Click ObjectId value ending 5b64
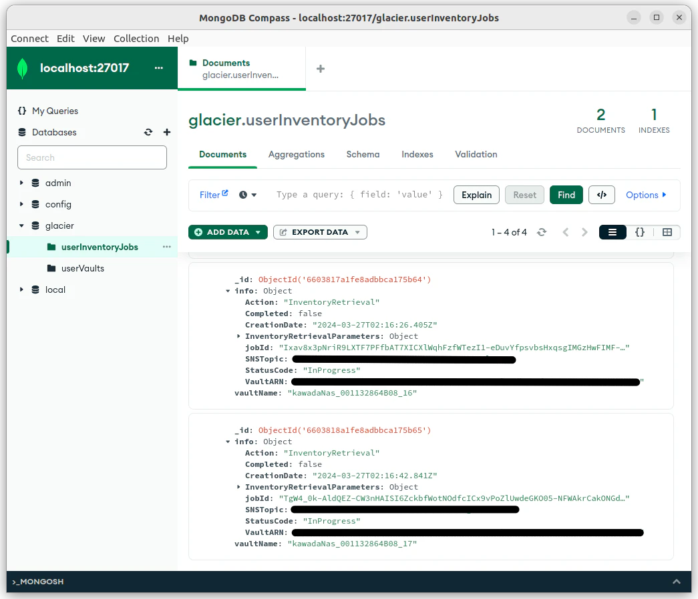Image resolution: width=698 pixels, height=599 pixels. coord(345,279)
